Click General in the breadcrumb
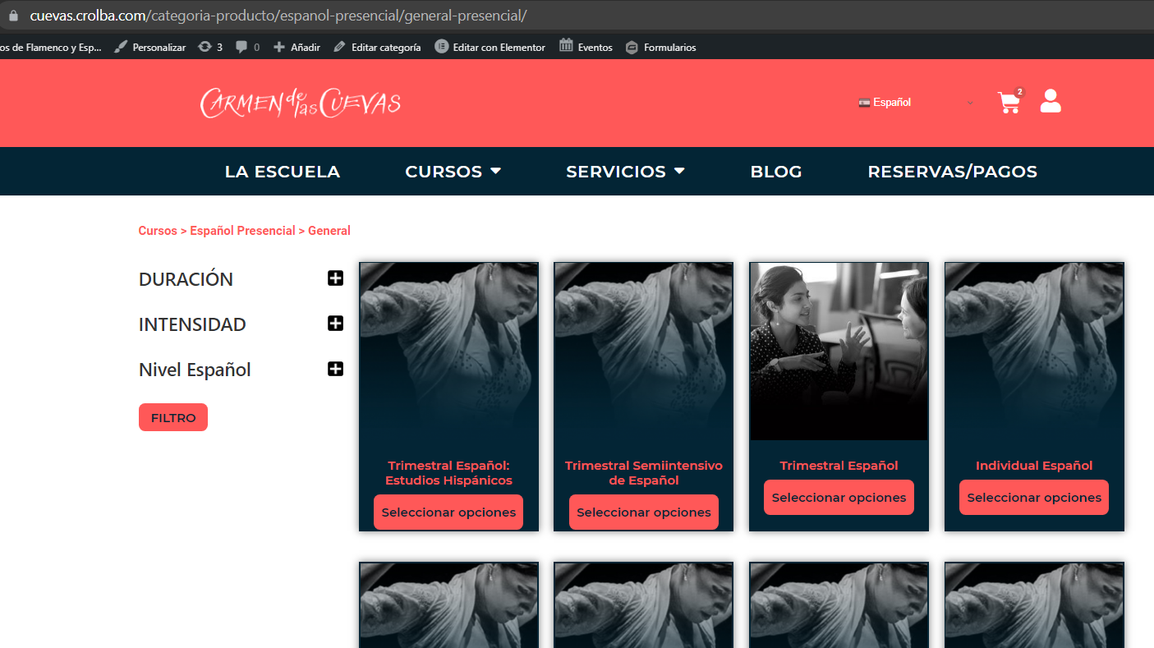The width and height of the screenshot is (1154, 648). click(x=329, y=231)
